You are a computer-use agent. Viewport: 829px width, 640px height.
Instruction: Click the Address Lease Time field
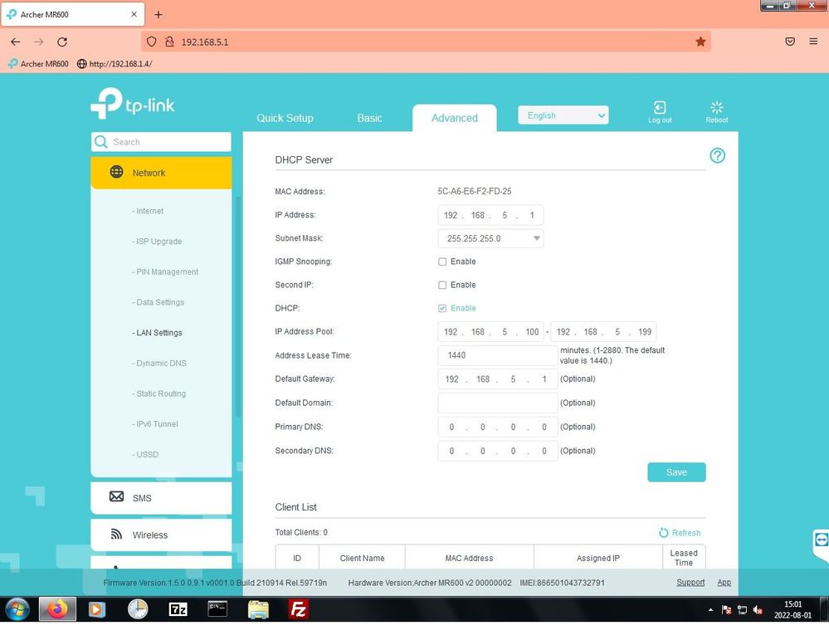(x=497, y=355)
